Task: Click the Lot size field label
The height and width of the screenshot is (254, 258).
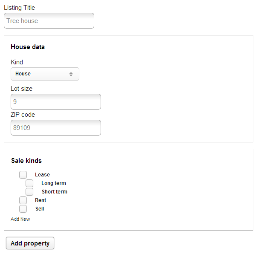Action: pyautogui.click(x=22, y=89)
